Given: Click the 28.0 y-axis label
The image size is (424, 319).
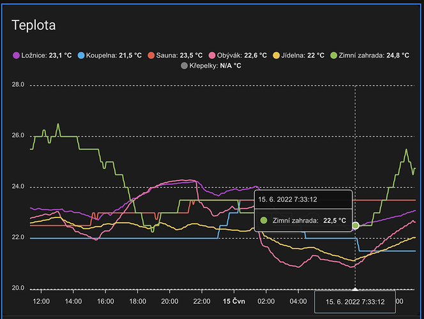Looking at the screenshot, I should click(19, 85).
